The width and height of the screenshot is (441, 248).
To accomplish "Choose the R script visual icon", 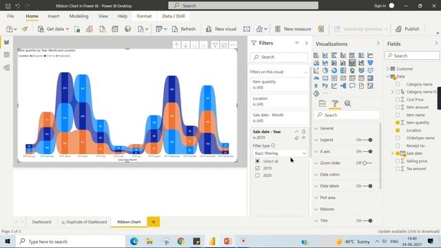I will (x=316, y=85).
